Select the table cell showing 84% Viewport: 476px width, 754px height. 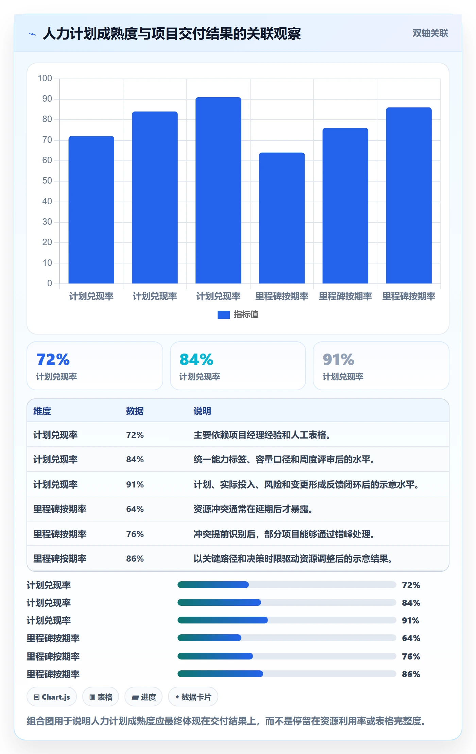point(135,459)
